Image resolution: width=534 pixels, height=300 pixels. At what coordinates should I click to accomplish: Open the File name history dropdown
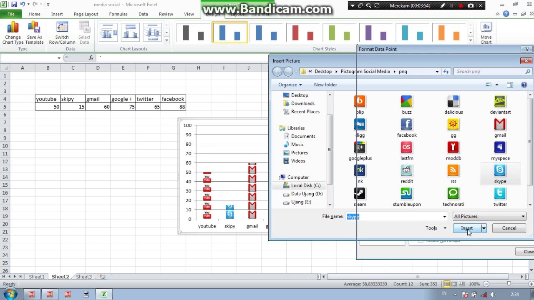click(x=444, y=217)
